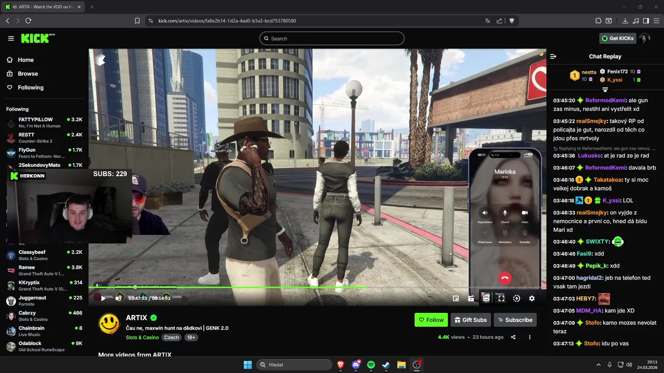Open the translate page icon
The image size is (664, 373).
pyautogui.click(x=487, y=21)
